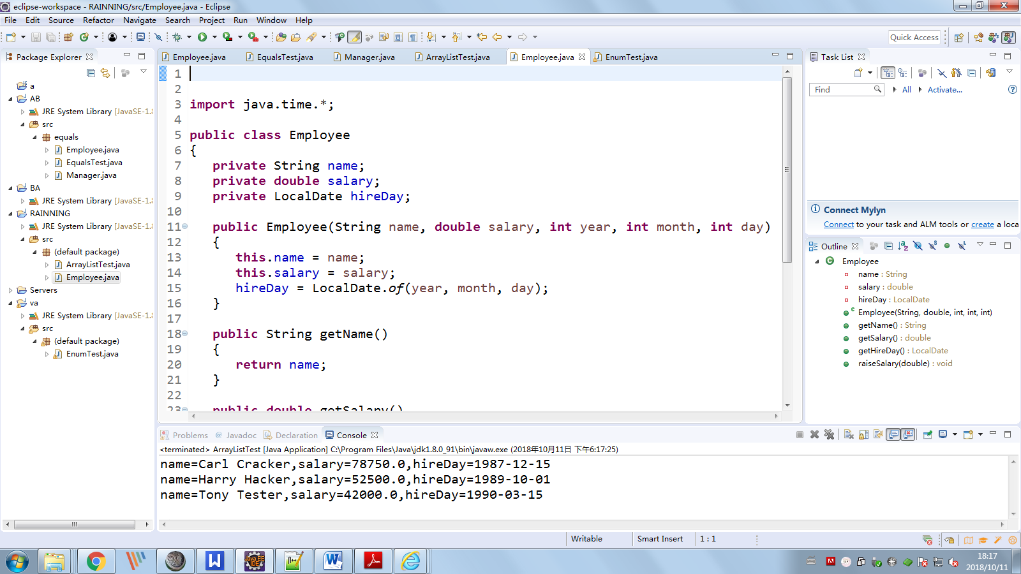Toggle Hide Fields in Outline view
This screenshot has height=574, width=1021.
point(918,246)
